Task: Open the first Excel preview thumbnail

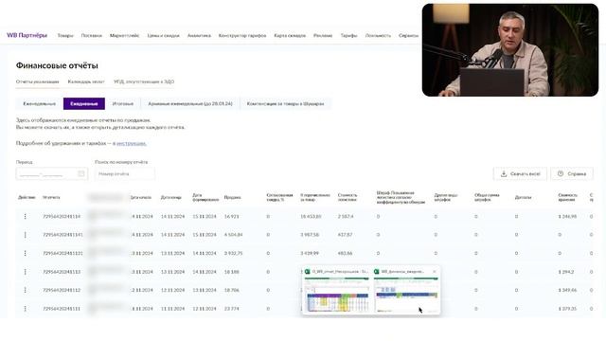Action: pos(337,294)
